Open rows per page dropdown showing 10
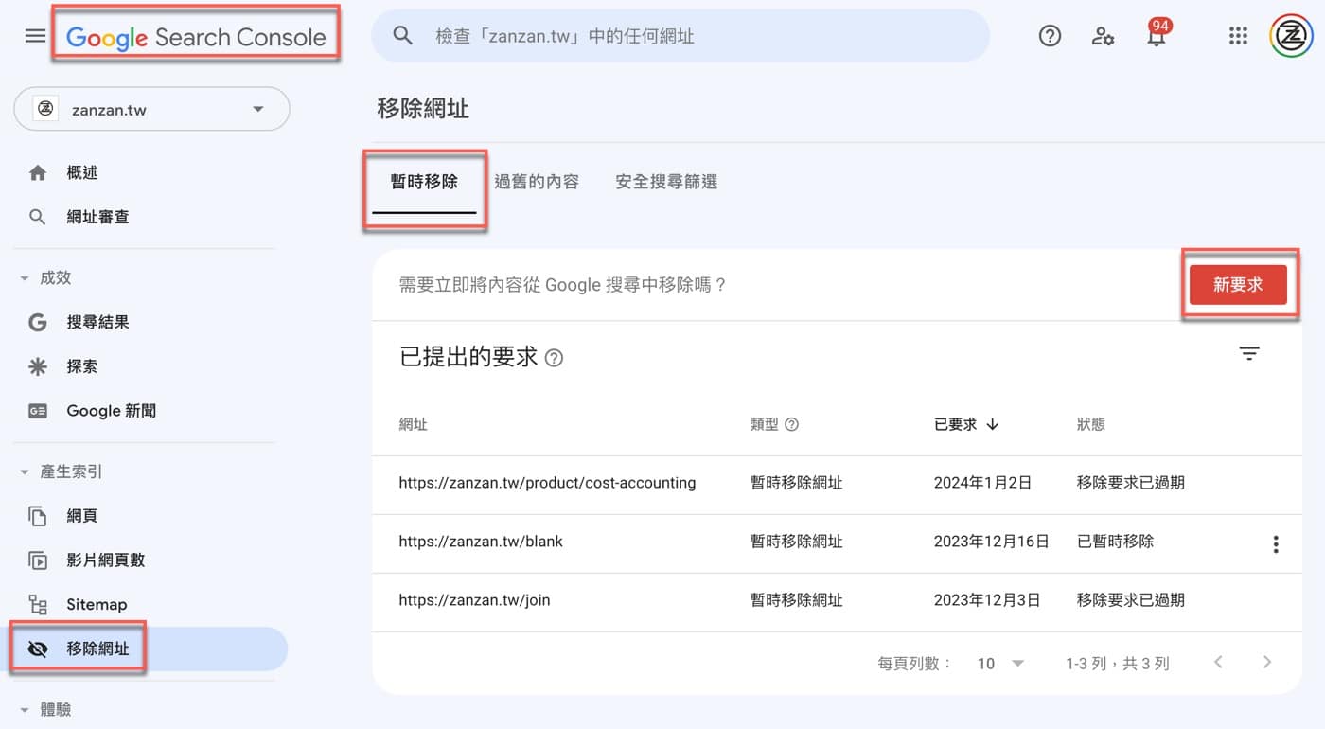1325x729 pixels. coord(1001,664)
